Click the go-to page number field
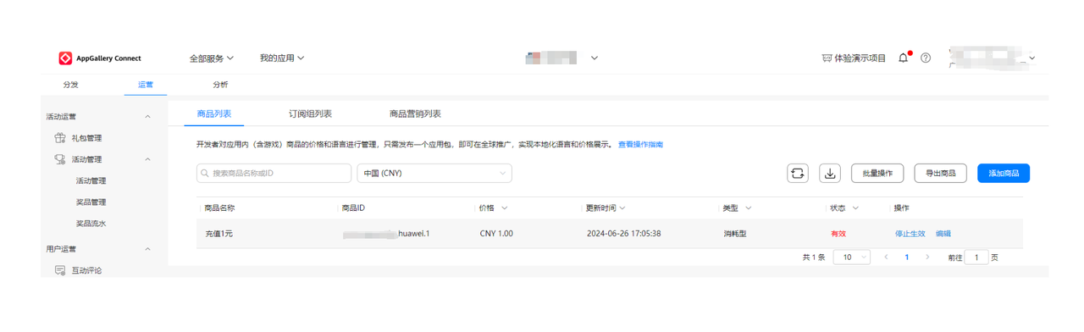 [x=976, y=257]
